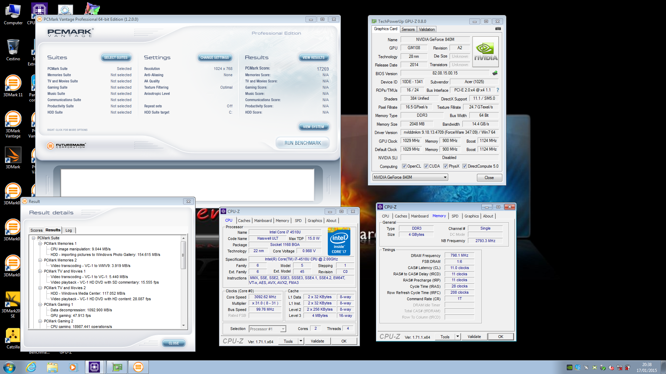Open the NVIDIA GeForce 840M GPU selector dropdown
The height and width of the screenshot is (374, 666).
click(410, 177)
